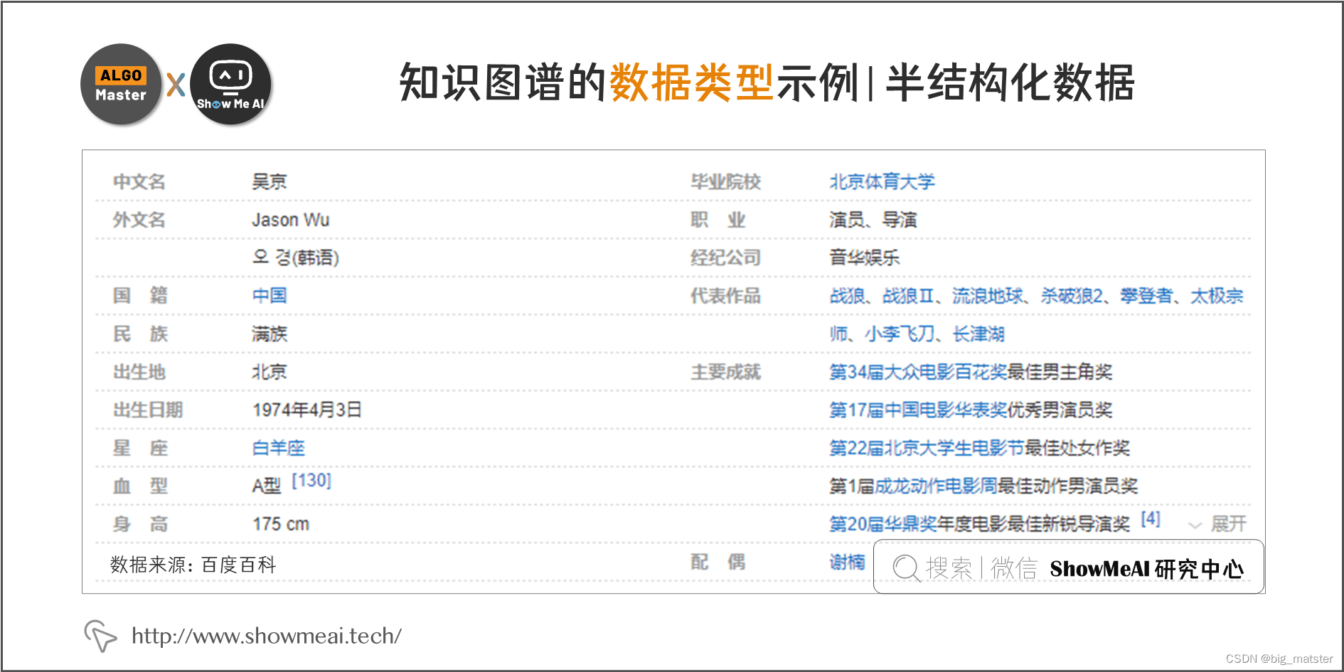Click the ShowMeAI 研究中心 search box
The height and width of the screenshot is (672, 1344).
coord(1068,567)
